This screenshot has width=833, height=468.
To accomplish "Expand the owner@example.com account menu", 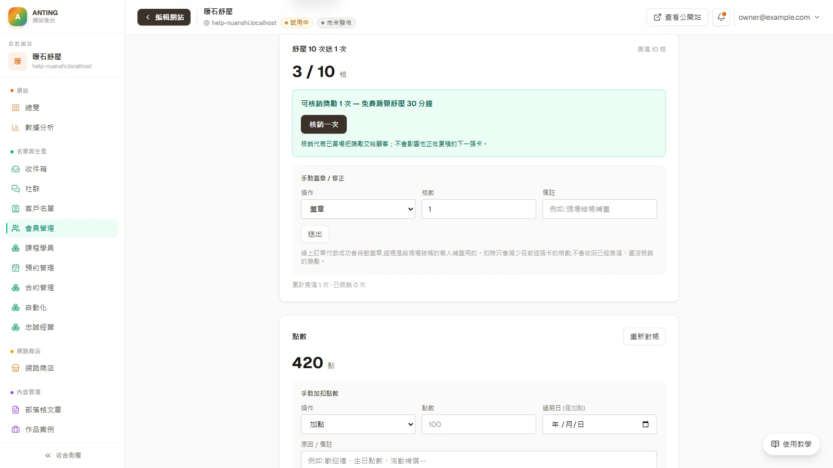I will (779, 17).
